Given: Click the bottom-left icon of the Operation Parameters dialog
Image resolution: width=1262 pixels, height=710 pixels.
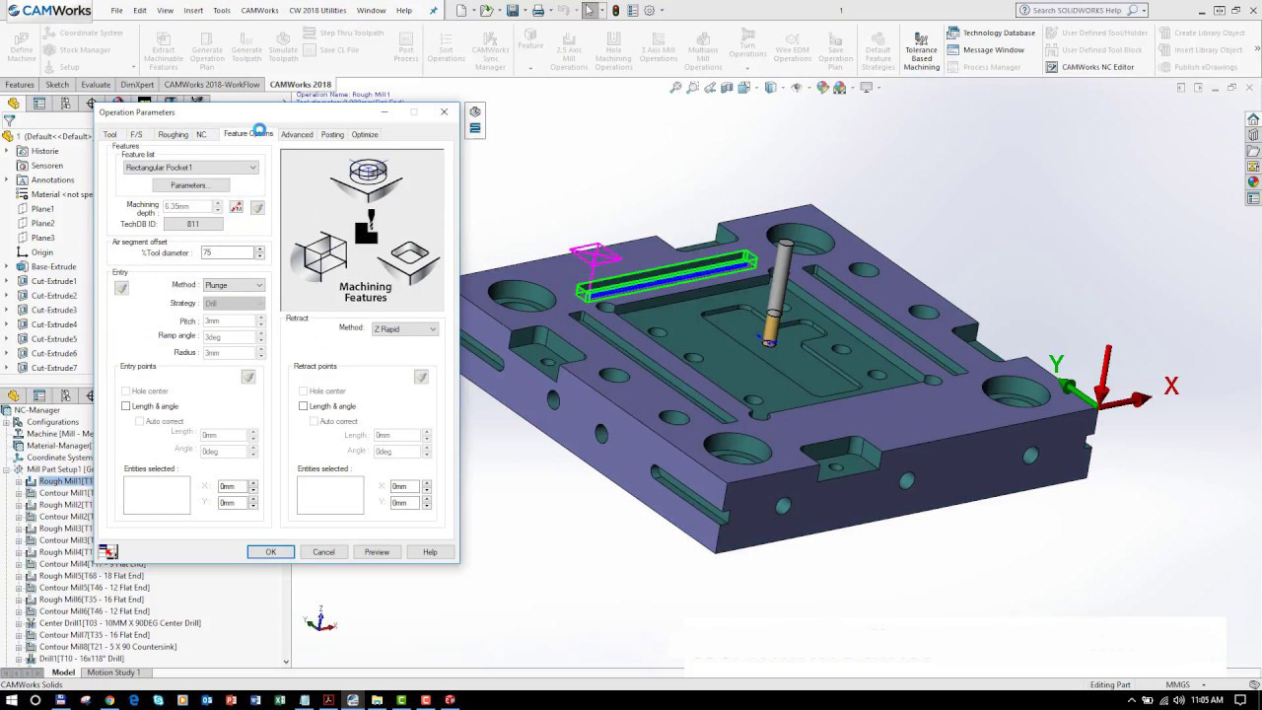Looking at the screenshot, I should tap(108, 551).
